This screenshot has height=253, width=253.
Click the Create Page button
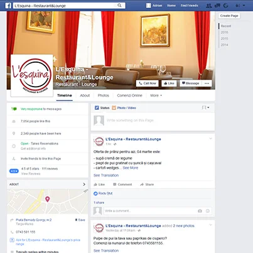pyautogui.click(x=229, y=16)
